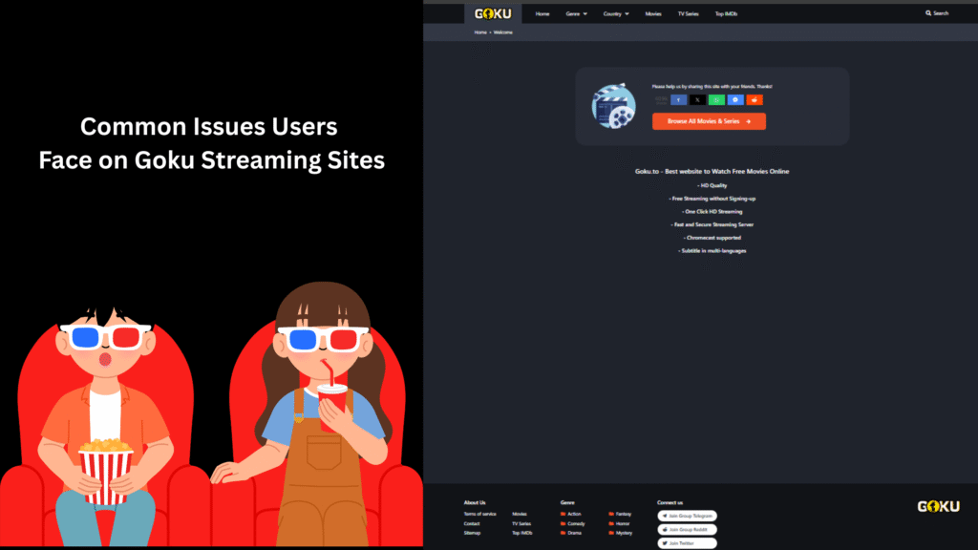
Task: Click the folder icon beside Mystery
Action: 611,533
